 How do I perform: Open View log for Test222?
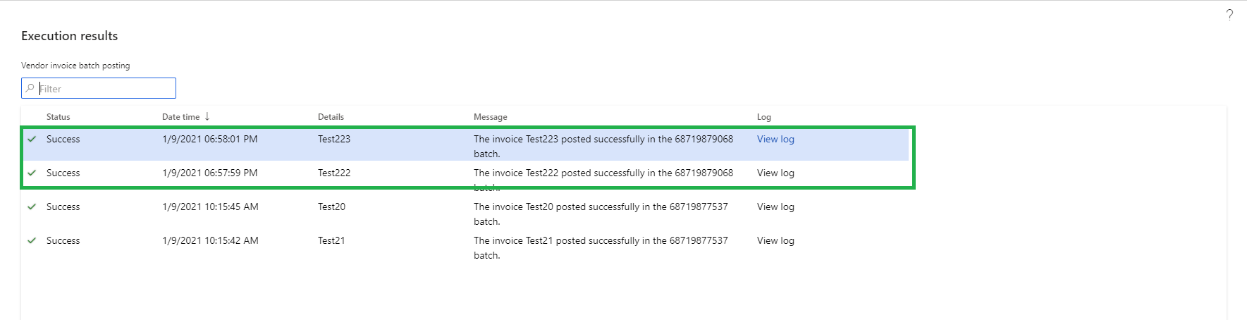(x=775, y=173)
